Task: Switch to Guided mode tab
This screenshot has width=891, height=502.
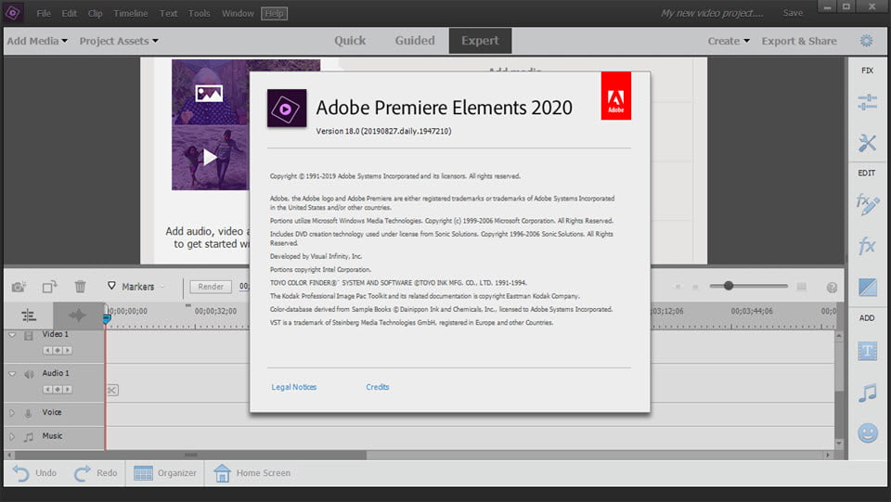Action: tap(415, 40)
